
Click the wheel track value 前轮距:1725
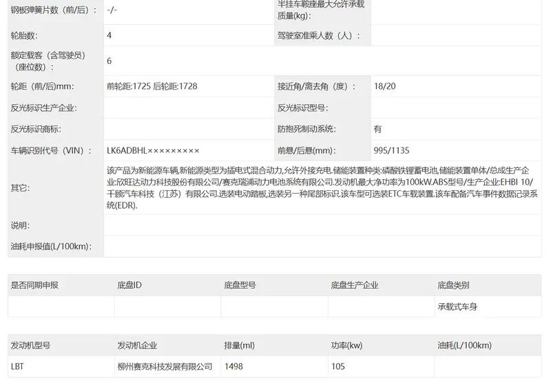[129, 86]
